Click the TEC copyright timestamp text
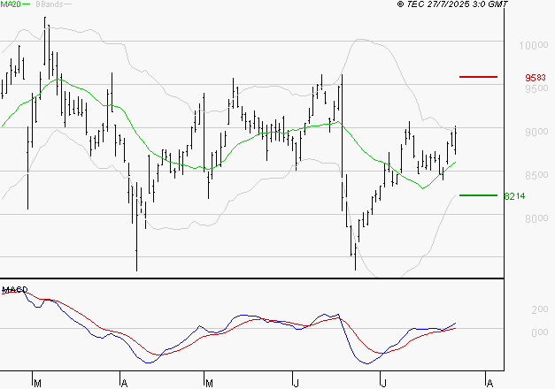Image resolution: width=555 pixels, height=389 pixels. [452, 4]
